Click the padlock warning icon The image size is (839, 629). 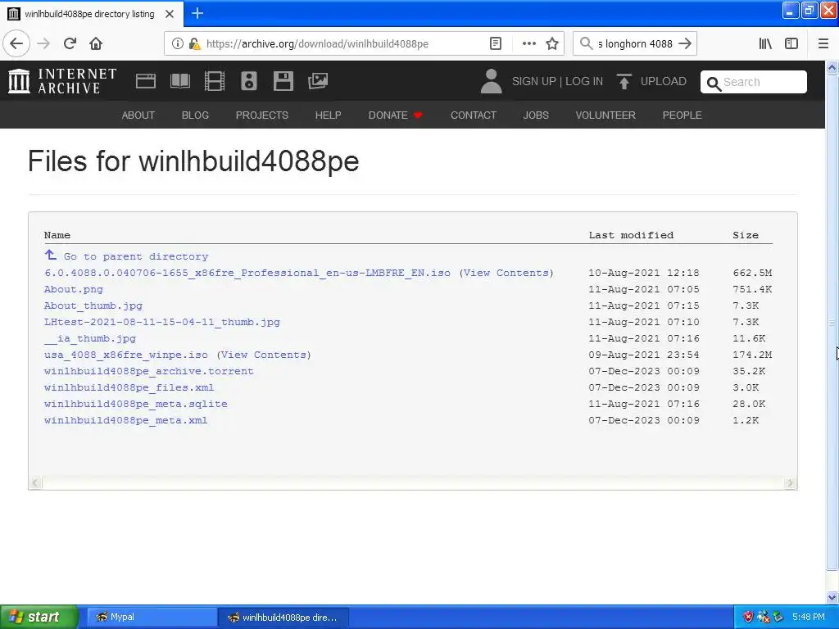(x=194, y=44)
